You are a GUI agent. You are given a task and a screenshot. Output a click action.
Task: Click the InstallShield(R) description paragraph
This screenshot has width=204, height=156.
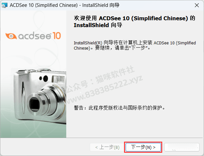(135, 45)
